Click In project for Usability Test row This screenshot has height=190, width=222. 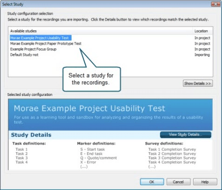(202, 38)
